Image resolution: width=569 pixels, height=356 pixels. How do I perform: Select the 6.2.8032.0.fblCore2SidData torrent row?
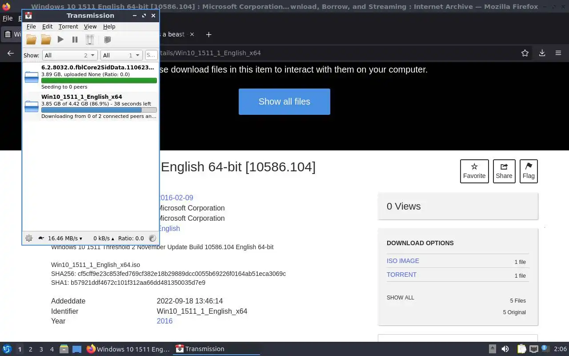(x=91, y=77)
